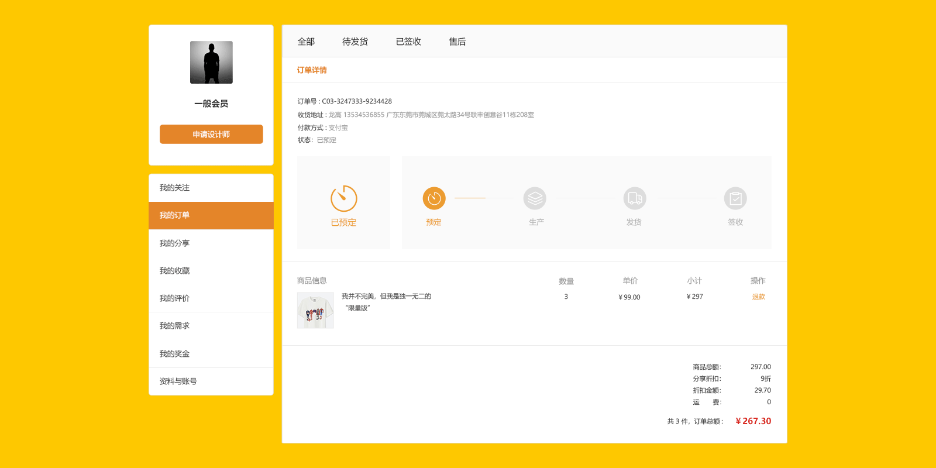Open 我的收藏 sidebar item

175,271
